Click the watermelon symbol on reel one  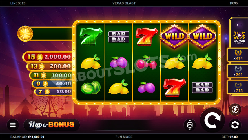click(x=91, y=87)
